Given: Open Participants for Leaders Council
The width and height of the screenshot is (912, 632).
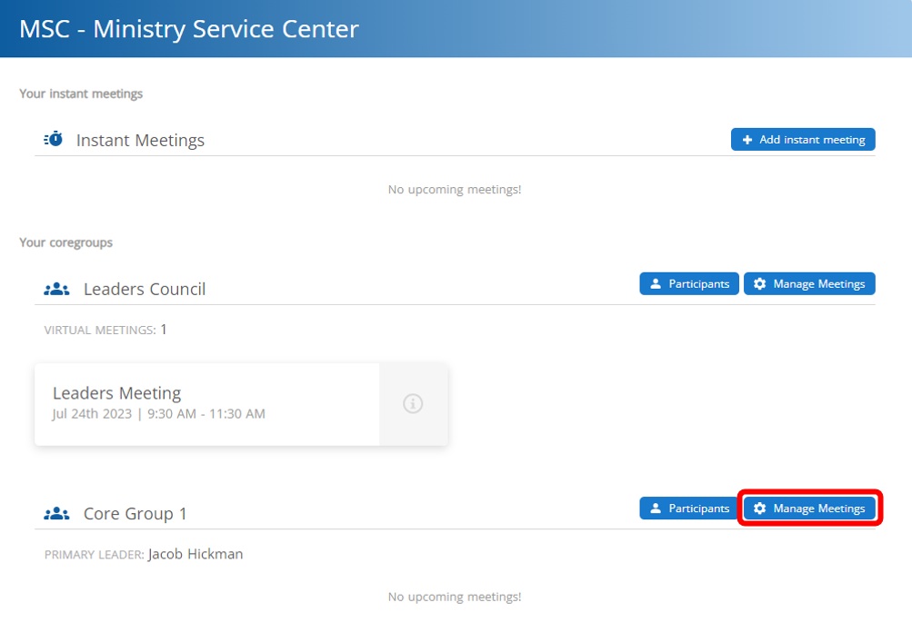Looking at the screenshot, I should 689,284.
